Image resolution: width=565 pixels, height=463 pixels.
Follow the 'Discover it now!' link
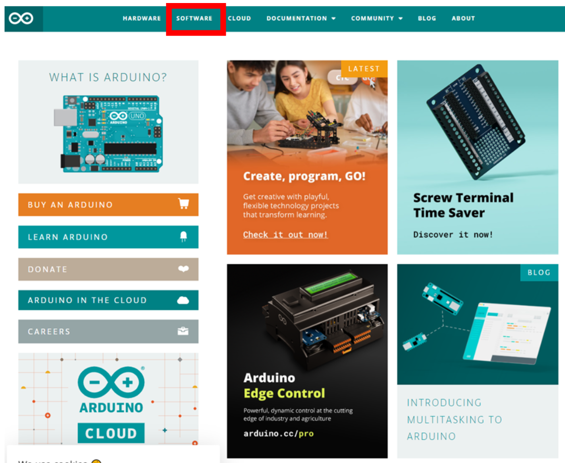click(453, 235)
